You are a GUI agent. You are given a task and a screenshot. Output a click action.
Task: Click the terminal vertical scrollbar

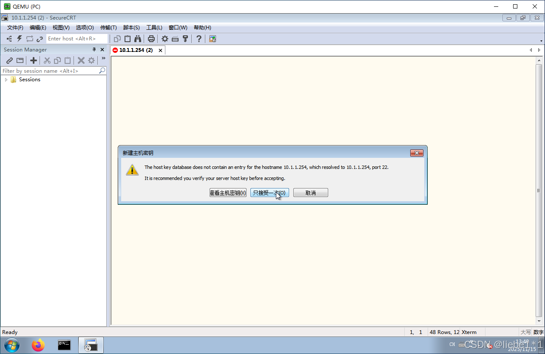click(x=539, y=190)
